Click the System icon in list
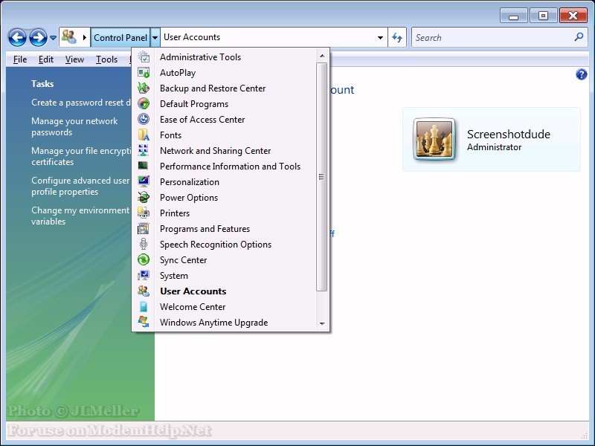The image size is (595, 446). click(x=144, y=275)
